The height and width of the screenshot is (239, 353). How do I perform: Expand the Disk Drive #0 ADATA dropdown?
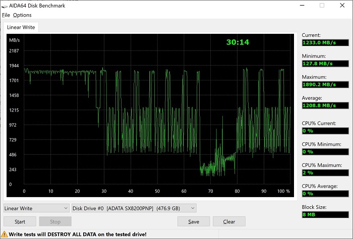click(x=134, y=208)
